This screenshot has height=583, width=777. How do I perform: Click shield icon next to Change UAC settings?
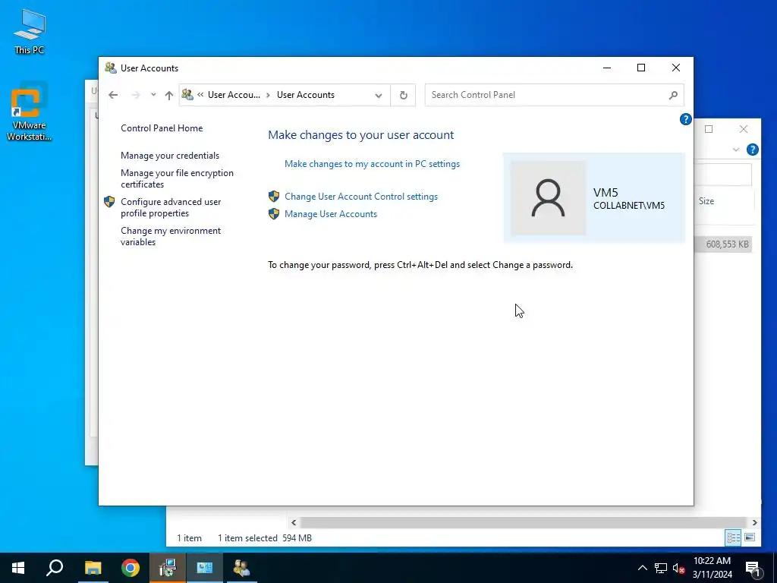click(x=274, y=197)
